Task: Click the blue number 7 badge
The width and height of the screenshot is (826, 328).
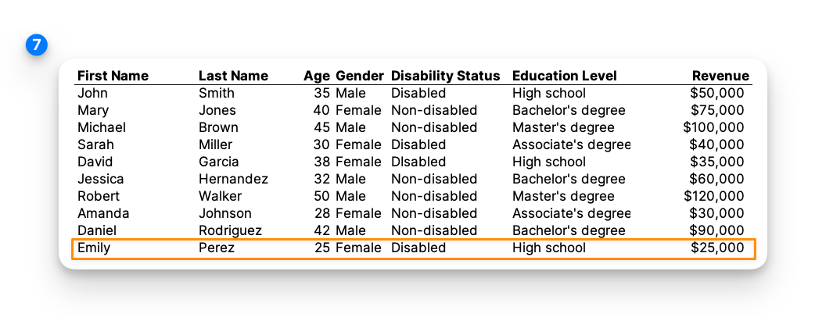Action: (36, 45)
